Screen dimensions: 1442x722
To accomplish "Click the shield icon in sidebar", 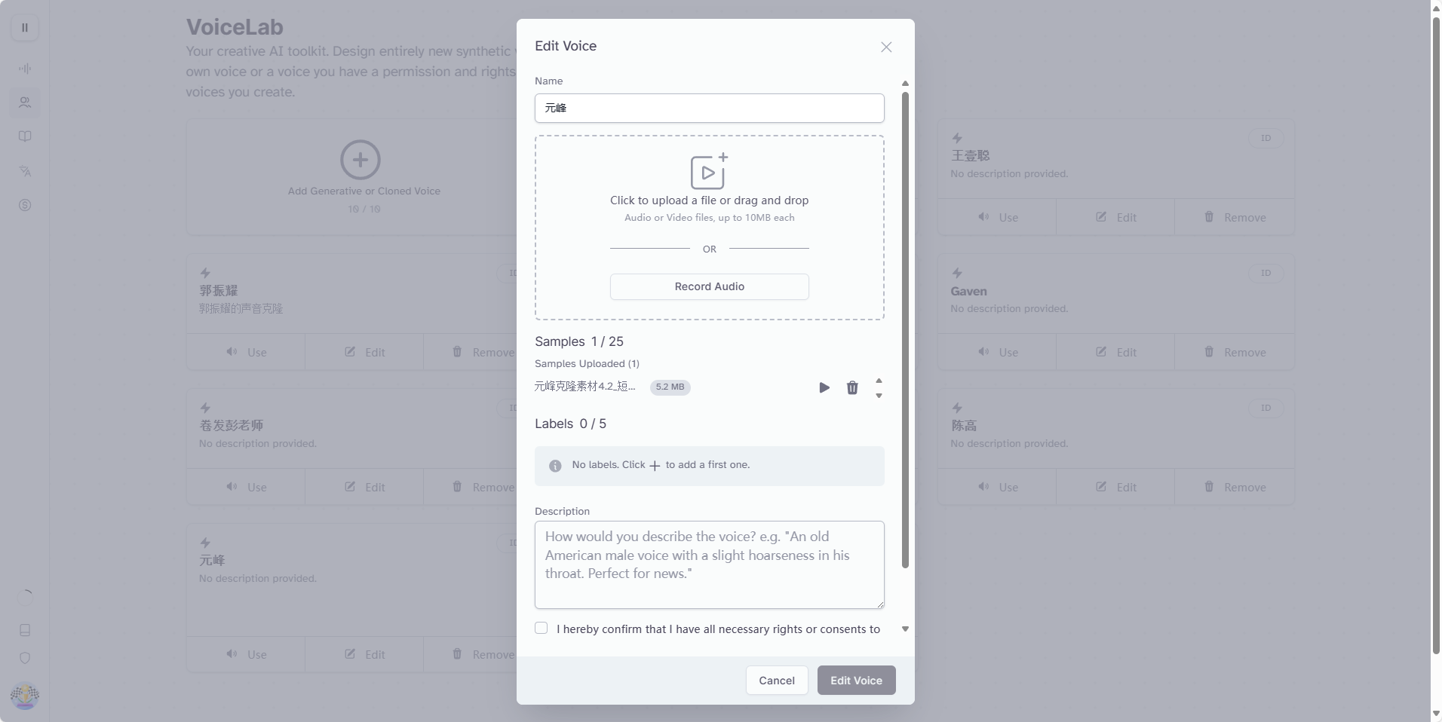I will (x=25, y=658).
